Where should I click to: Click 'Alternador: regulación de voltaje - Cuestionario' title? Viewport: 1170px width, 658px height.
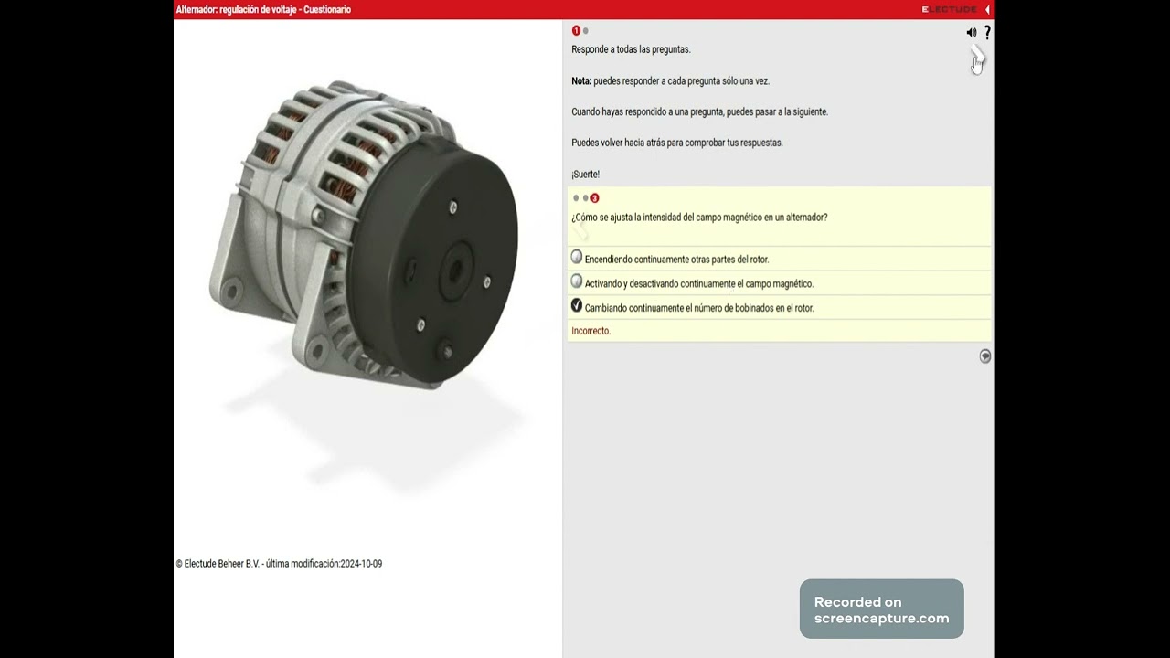(x=263, y=9)
